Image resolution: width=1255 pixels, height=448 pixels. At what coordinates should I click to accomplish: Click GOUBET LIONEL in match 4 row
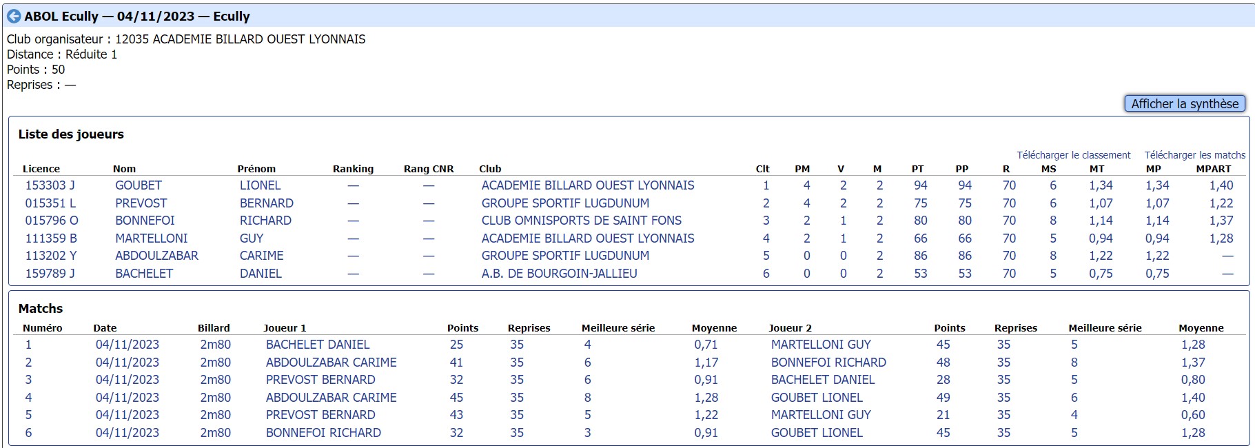pos(817,398)
